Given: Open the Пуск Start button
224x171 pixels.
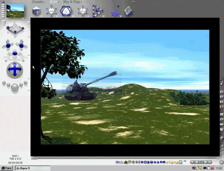Looking at the screenshot, I should pyautogui.click(x=6, y=168).
